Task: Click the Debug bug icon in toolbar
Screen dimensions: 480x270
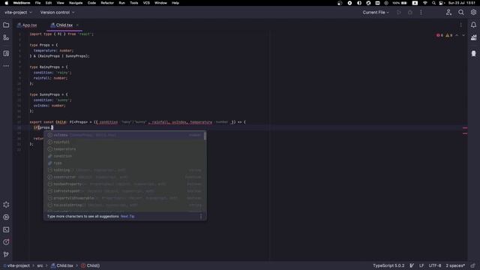Action: tap(410, 13)
